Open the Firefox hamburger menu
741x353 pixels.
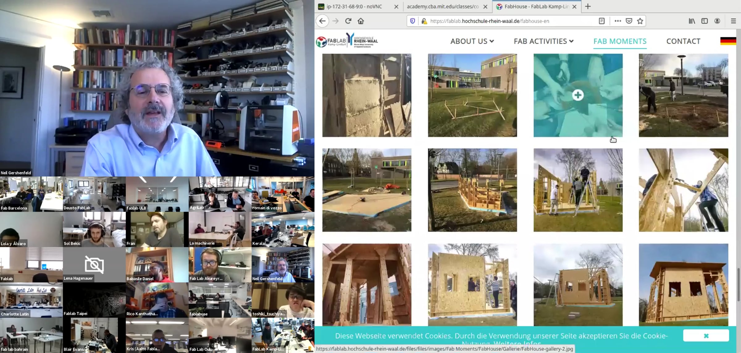(x=734, y=21)
